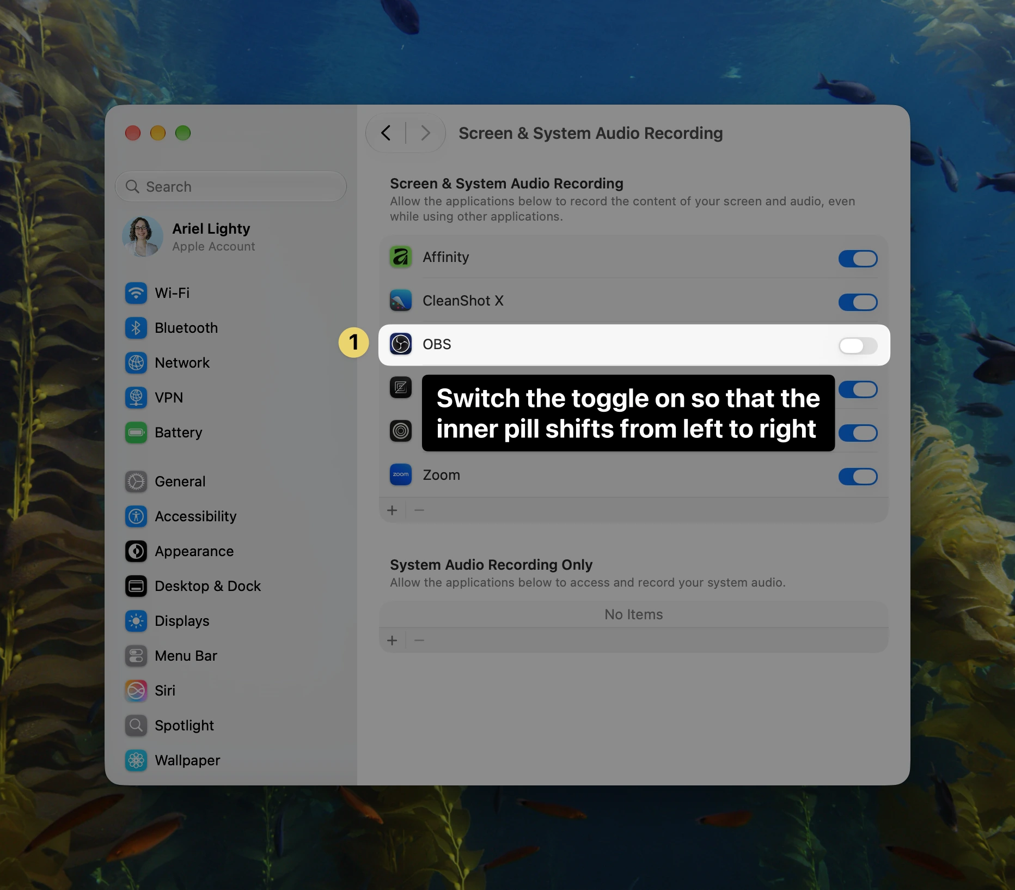Click the 'No Items' label
The width and height of the screenshot is (1015, 890).
[x=634, y=614]
